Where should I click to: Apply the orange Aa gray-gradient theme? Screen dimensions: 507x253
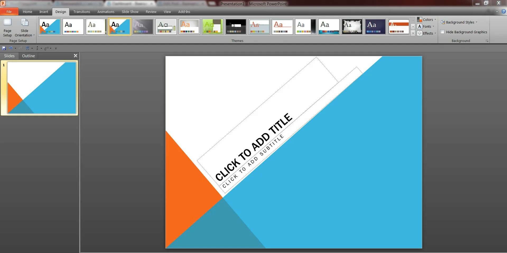[189, 27]
